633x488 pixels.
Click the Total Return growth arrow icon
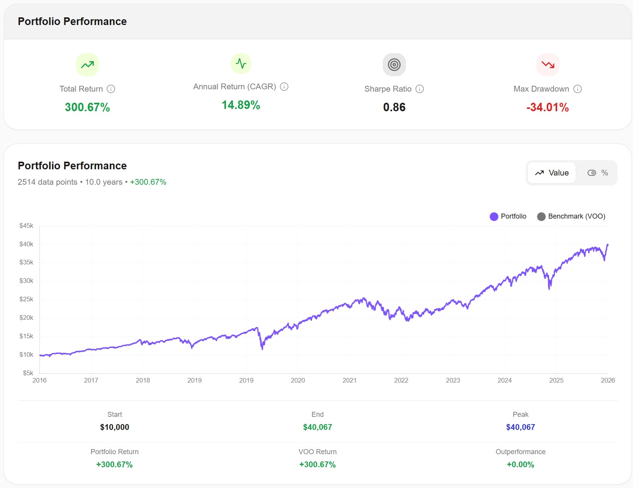click(87, 64)
